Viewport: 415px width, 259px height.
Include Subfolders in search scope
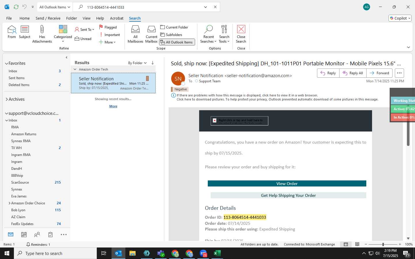[171, 35]
